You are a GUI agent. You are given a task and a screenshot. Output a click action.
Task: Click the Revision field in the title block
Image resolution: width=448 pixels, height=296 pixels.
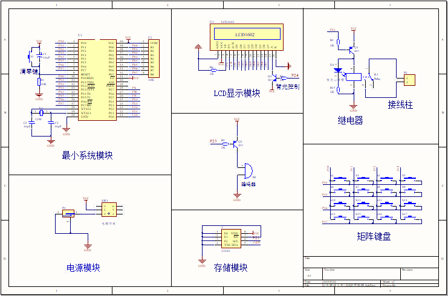pos(420,274)
